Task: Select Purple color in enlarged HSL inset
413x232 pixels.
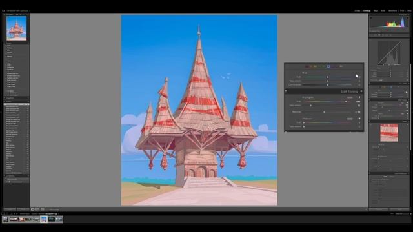Action: (333, 66)
